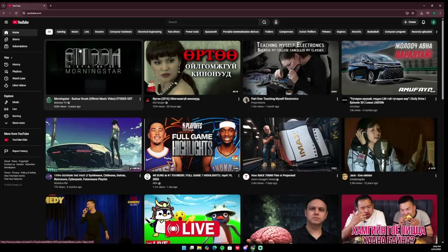Open more options for Teaching Myself Electronics video
Image resolution: width=448 pixels, height=252 pixels.
tap(337, 99)
